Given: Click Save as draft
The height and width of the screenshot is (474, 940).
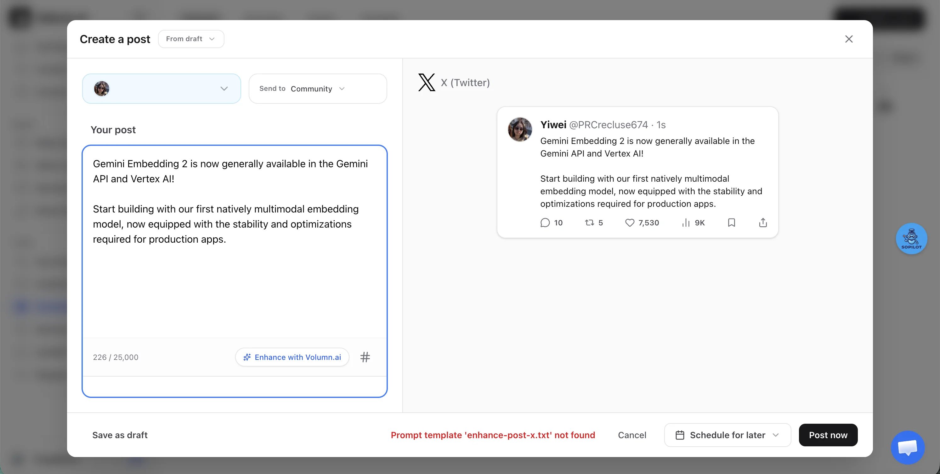Looking at the screenshot, I should (x=120, y=435).
